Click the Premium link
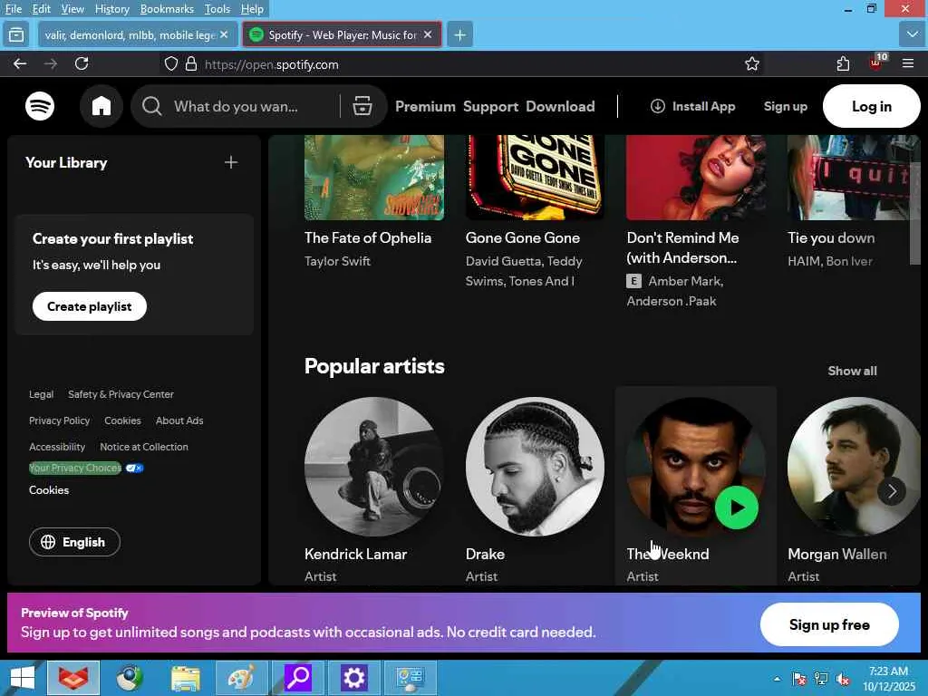Viewport: 928px width, 696px height. pos(426,107)
